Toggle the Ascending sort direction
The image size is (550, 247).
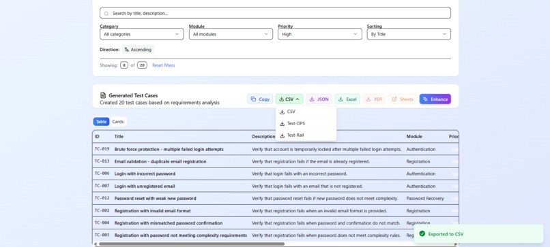click(138, 50)
